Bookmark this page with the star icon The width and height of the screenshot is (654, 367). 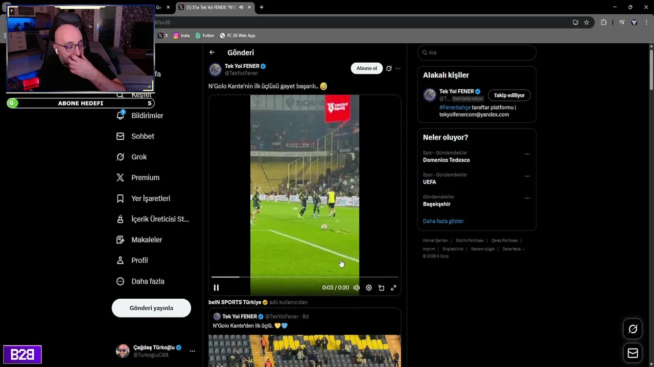587,22
